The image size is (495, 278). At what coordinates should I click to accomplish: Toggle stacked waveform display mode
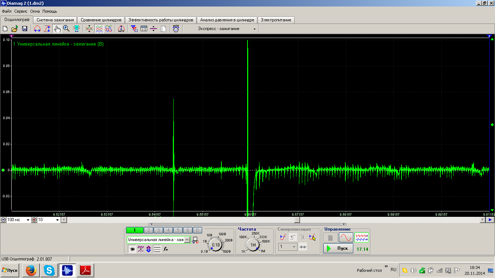(99, 29)
